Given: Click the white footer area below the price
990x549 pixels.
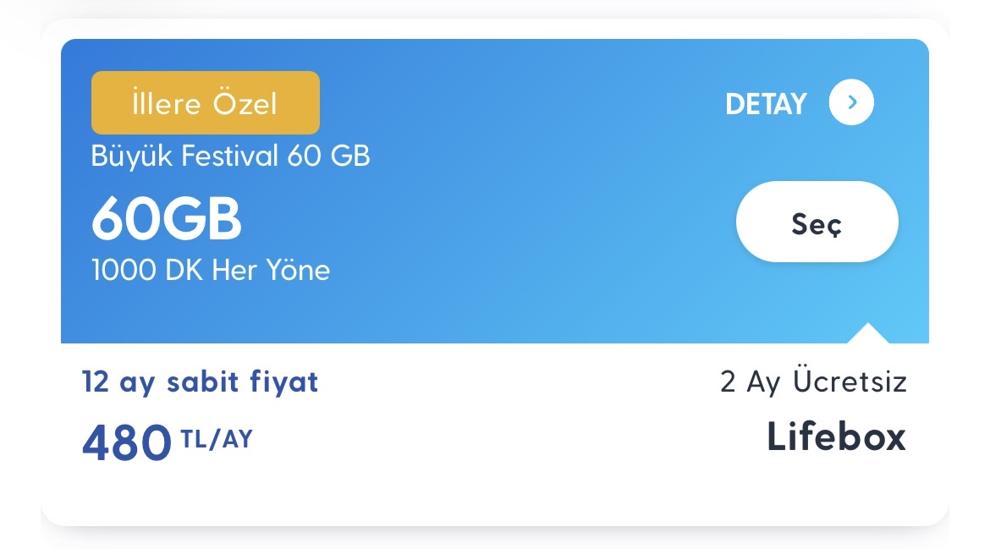Looking at the screenshot, I should tap(495, 496).
